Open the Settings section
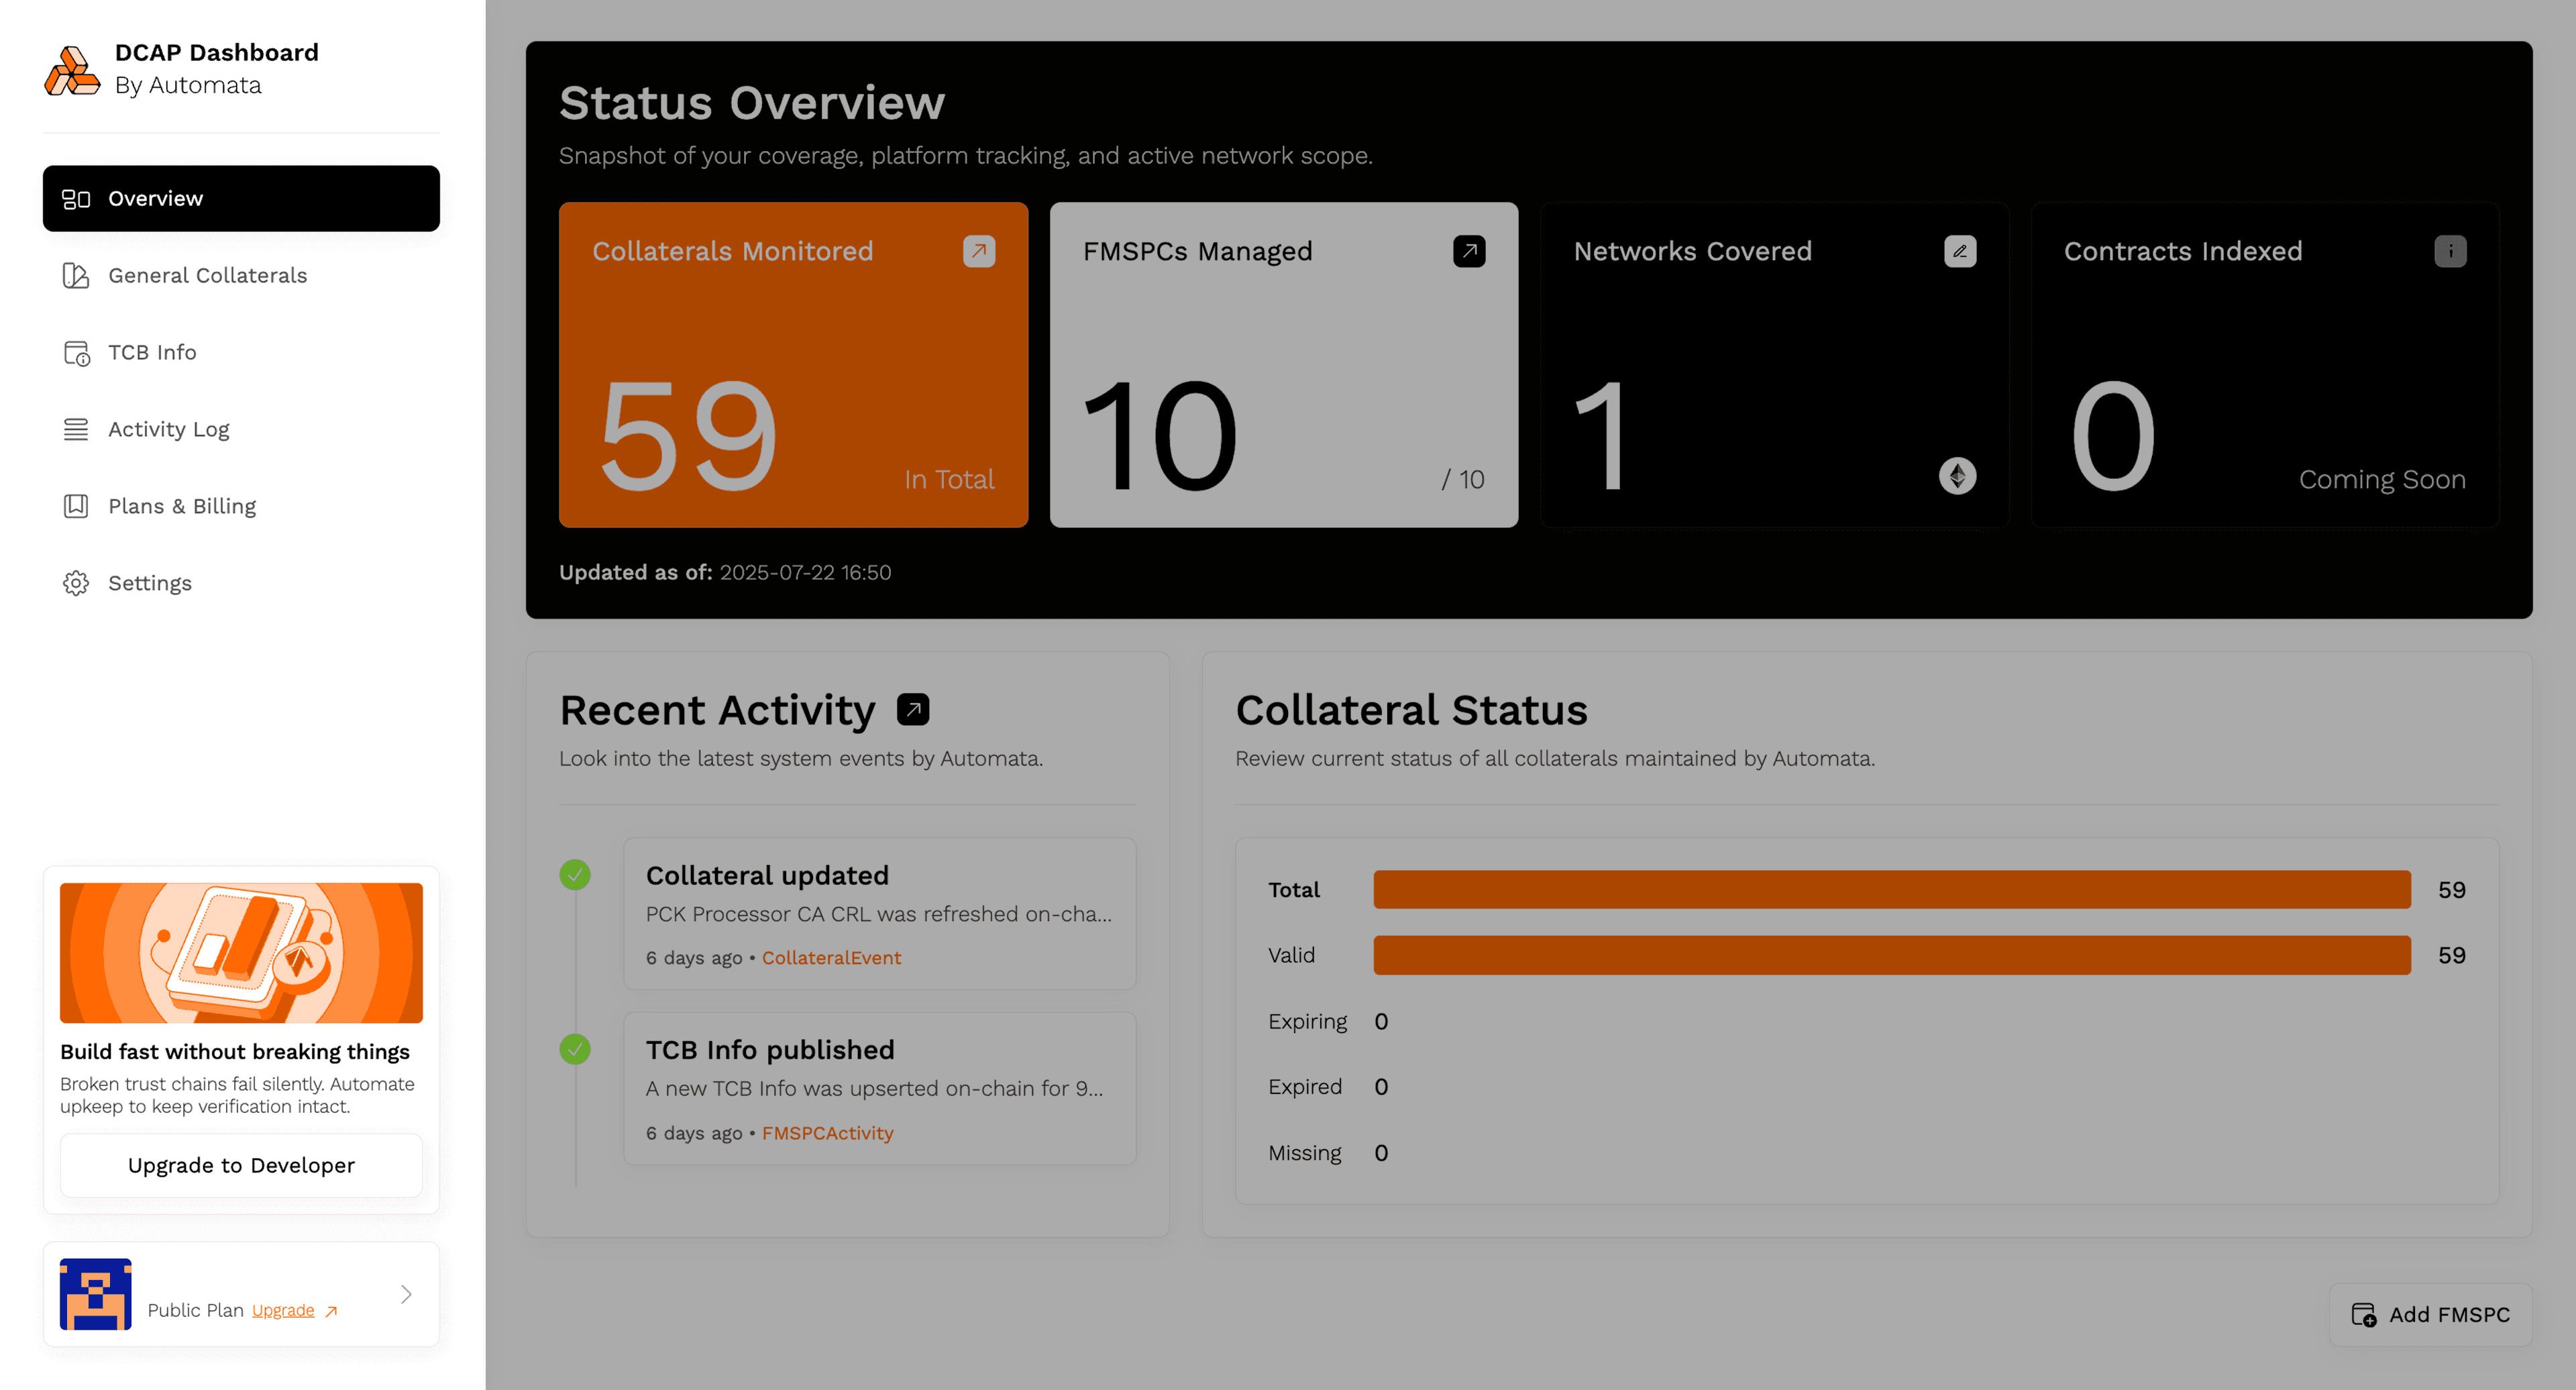The image size is (2576, 1390). click(x=76, y=582)
